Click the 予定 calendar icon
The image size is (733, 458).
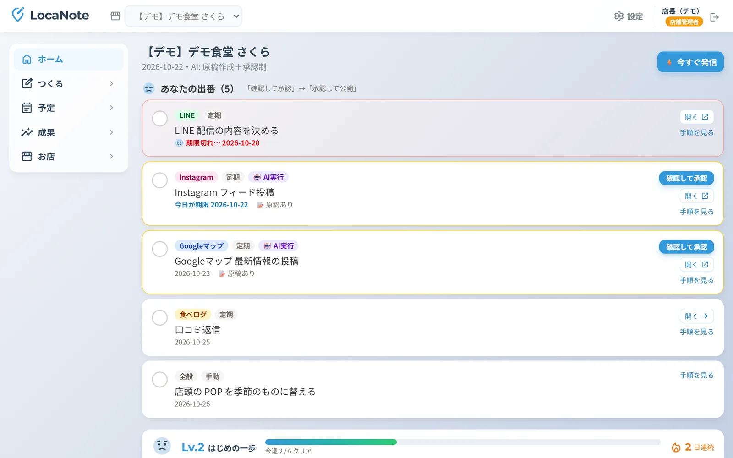27,108
